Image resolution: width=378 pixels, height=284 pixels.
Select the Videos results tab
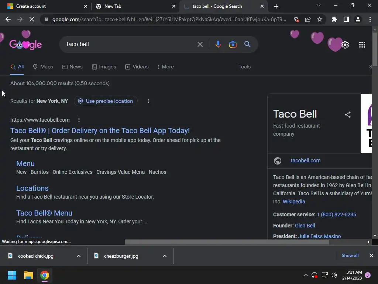click(137, 67)
